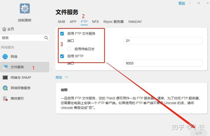Switch to the WebDAV tab
This screenshot has height=136, width=210.
[135, 21]
